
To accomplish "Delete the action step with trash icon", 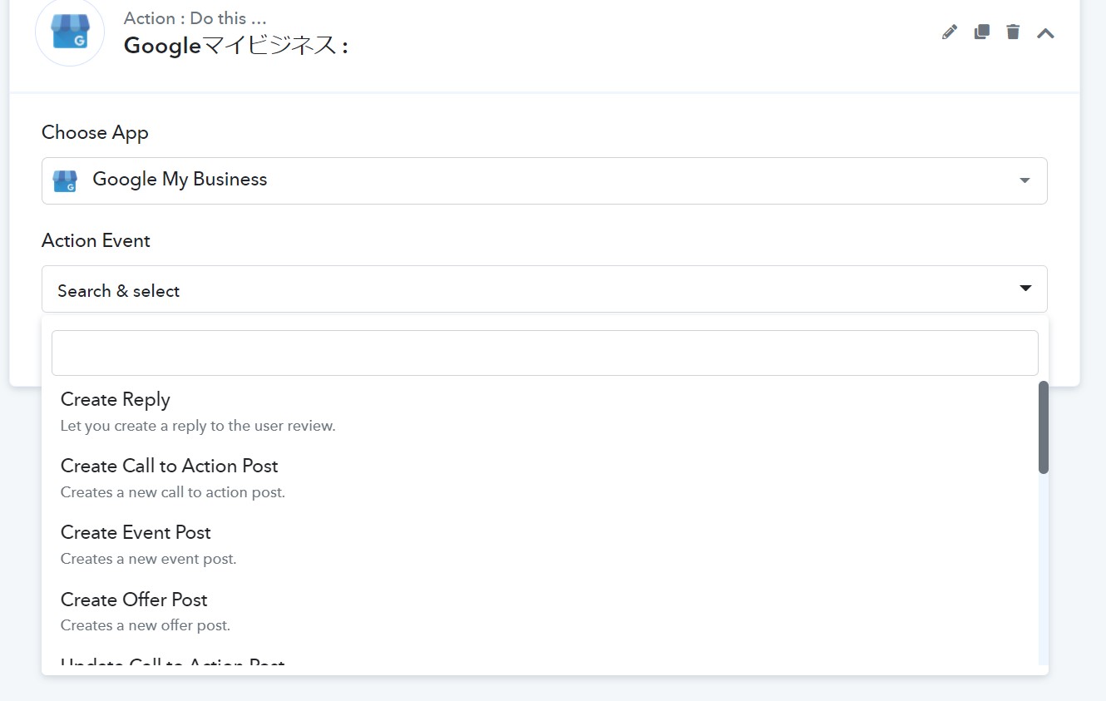I will click(1013, 32).
